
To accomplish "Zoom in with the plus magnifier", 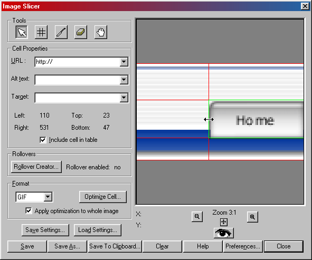I will (x=252, y=217).
